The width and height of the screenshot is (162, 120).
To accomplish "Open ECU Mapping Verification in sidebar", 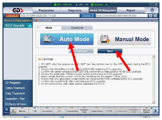I will 18,104.
